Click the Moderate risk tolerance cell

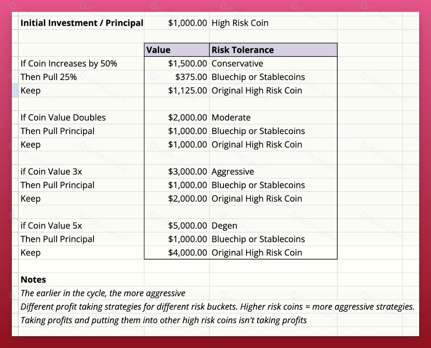[231, 118]
